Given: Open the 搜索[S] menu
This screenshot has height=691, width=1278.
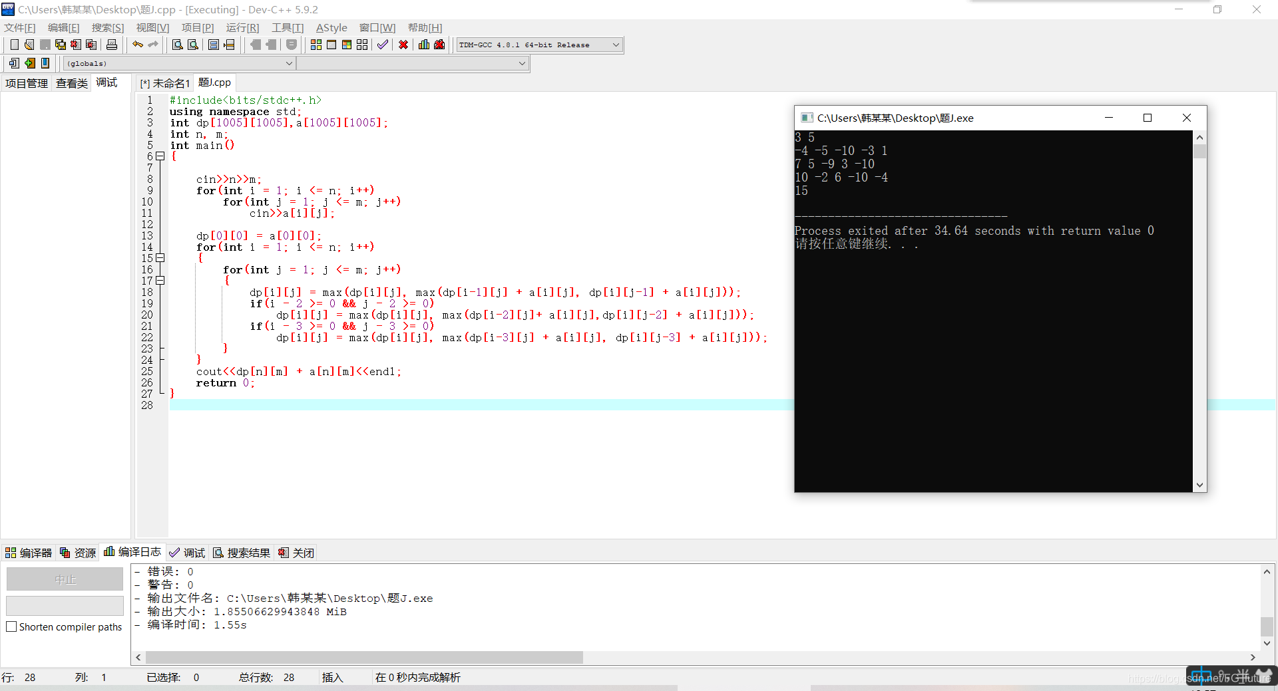Looking at the screenshot, I should click(x=108, y=27).
